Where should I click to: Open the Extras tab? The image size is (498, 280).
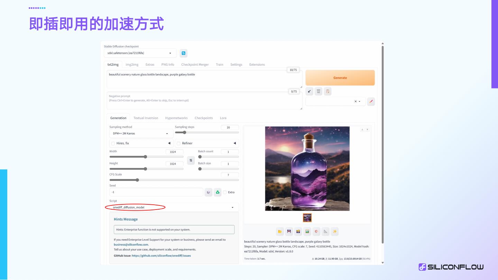click(x=150, y=65)
